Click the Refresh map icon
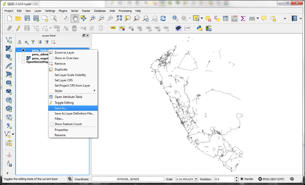 163,18
